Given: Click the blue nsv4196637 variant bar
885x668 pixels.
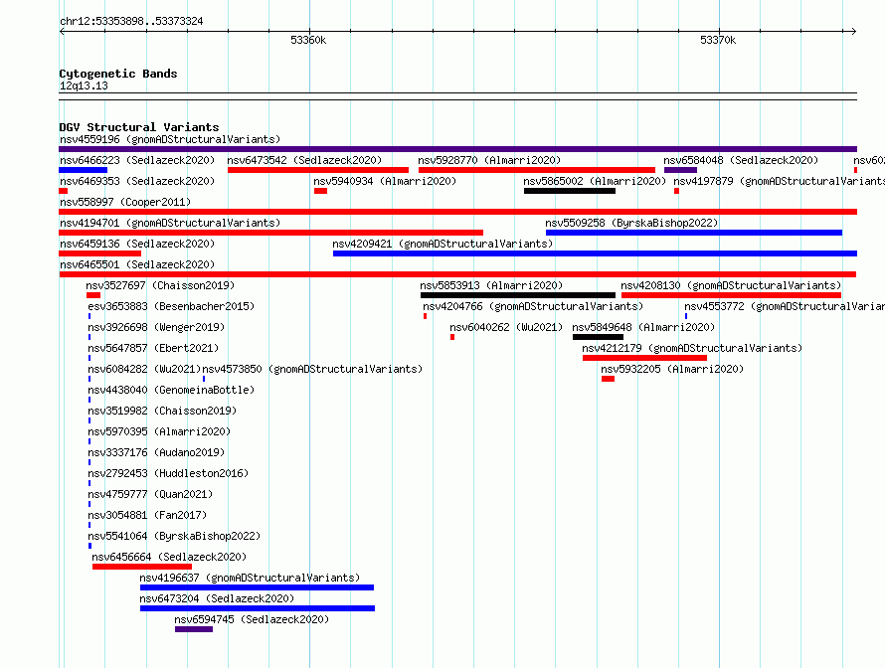Looking at the screenshot, I should (x=257, y=587).
